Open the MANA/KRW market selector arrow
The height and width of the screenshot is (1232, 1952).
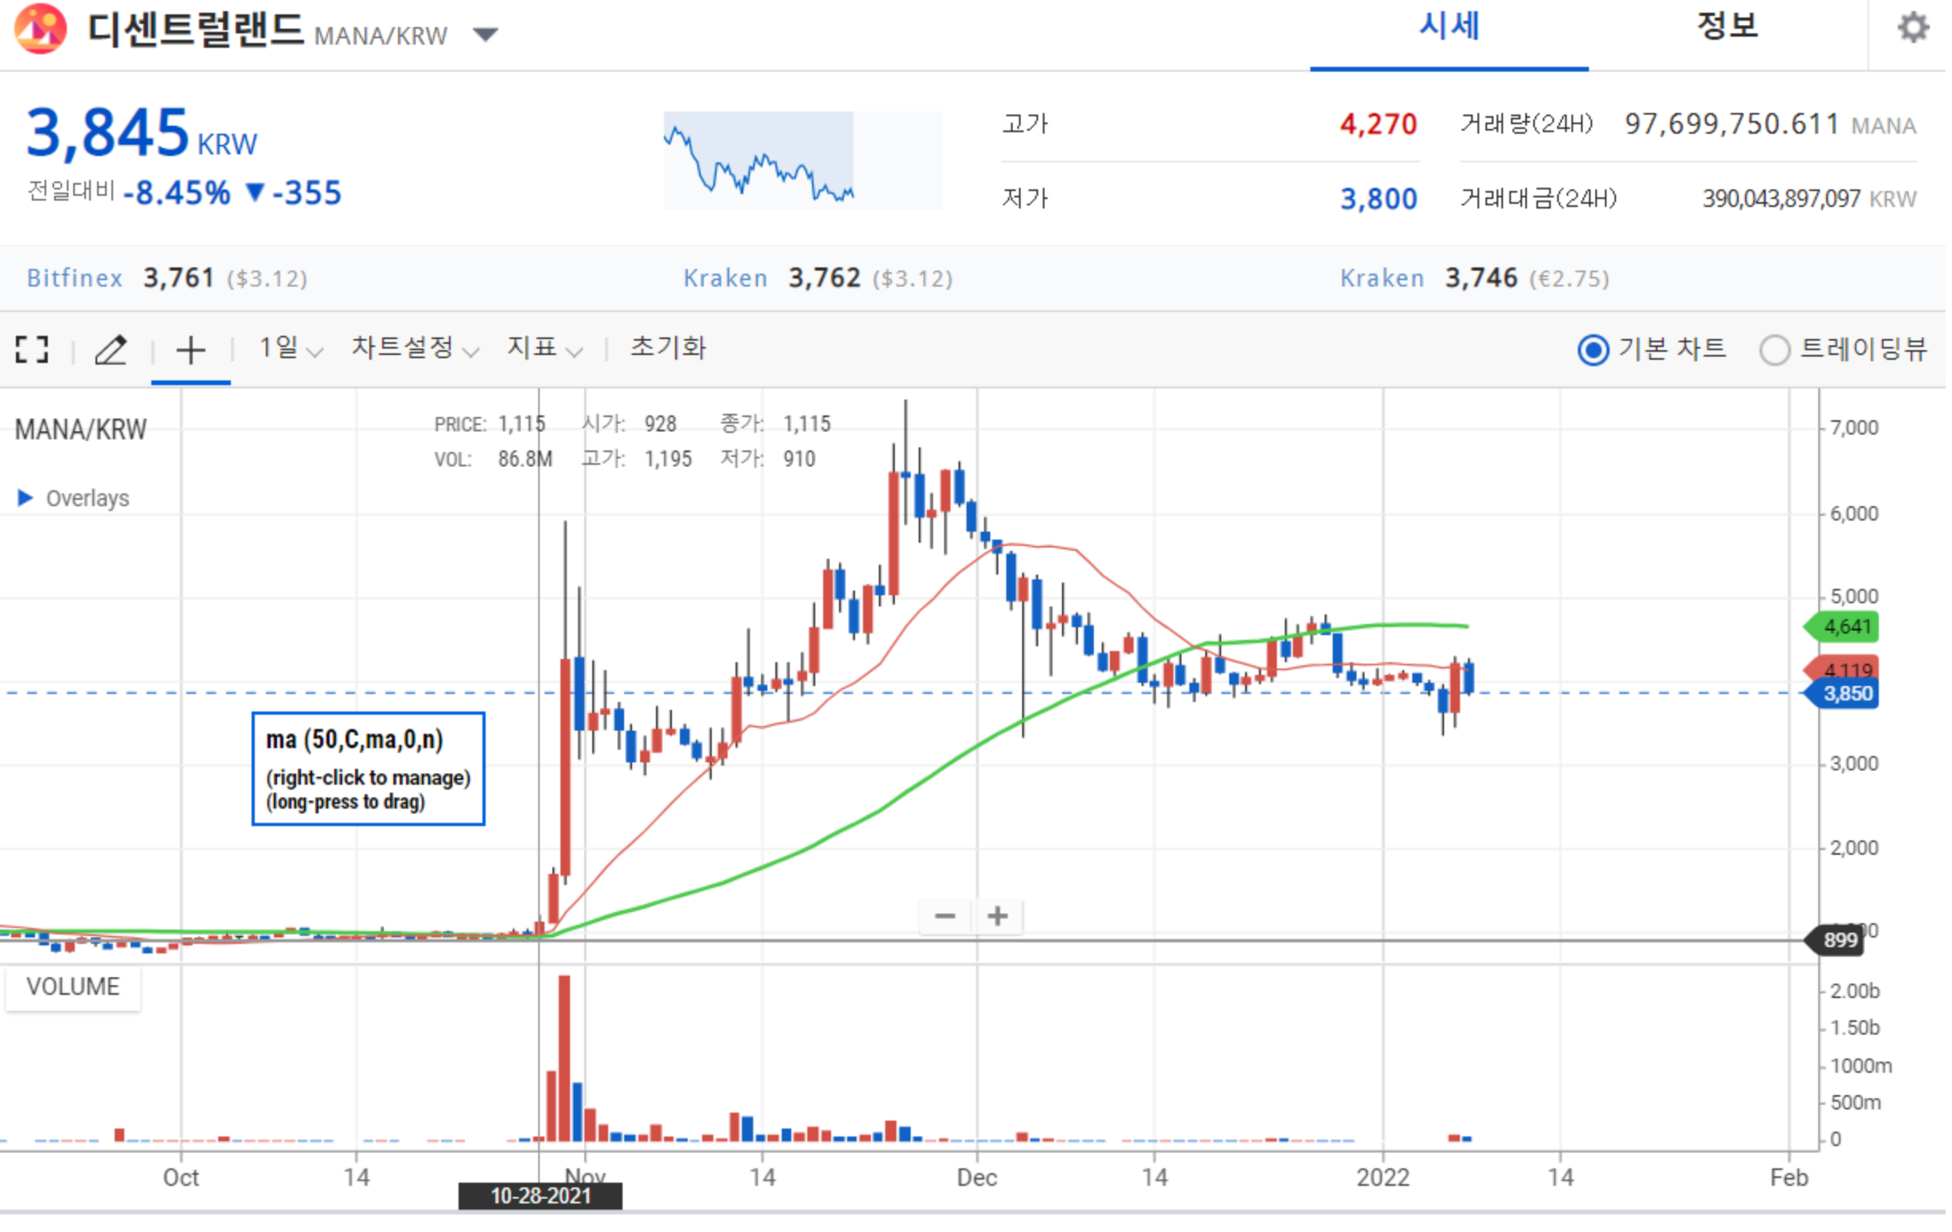486,34
